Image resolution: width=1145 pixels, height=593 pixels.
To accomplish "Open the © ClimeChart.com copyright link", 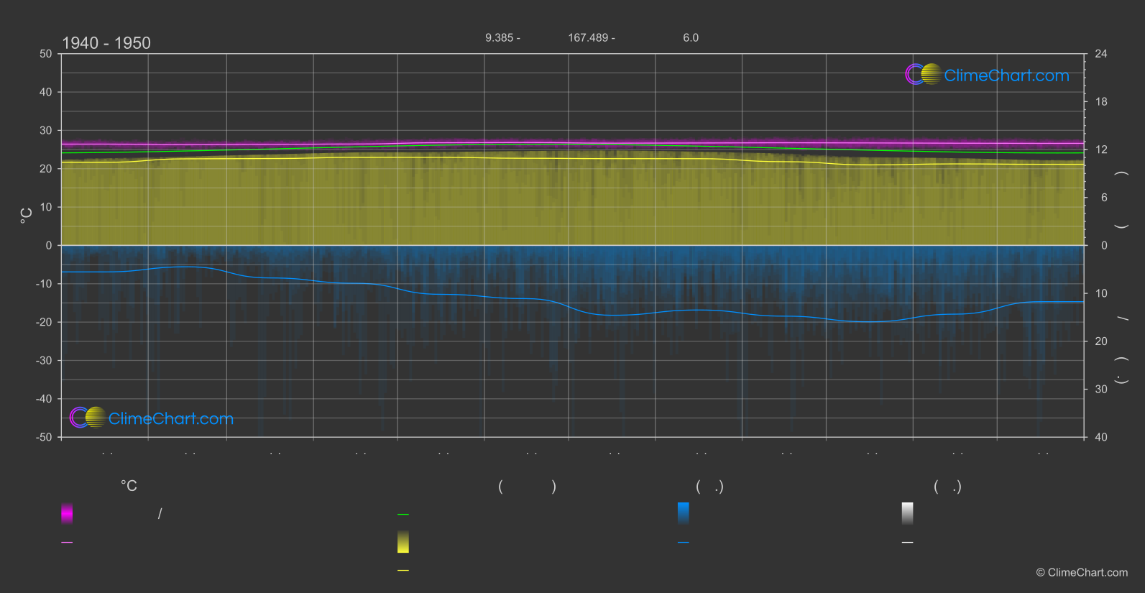I will pyautogui.click(x=1082, y=573).
